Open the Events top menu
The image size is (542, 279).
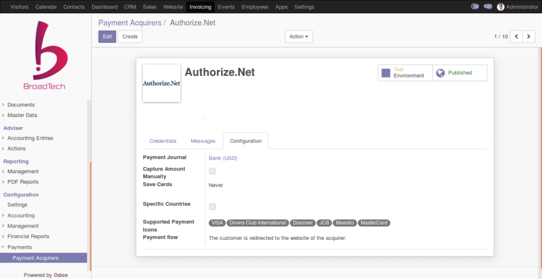click(x=227, y=7)
